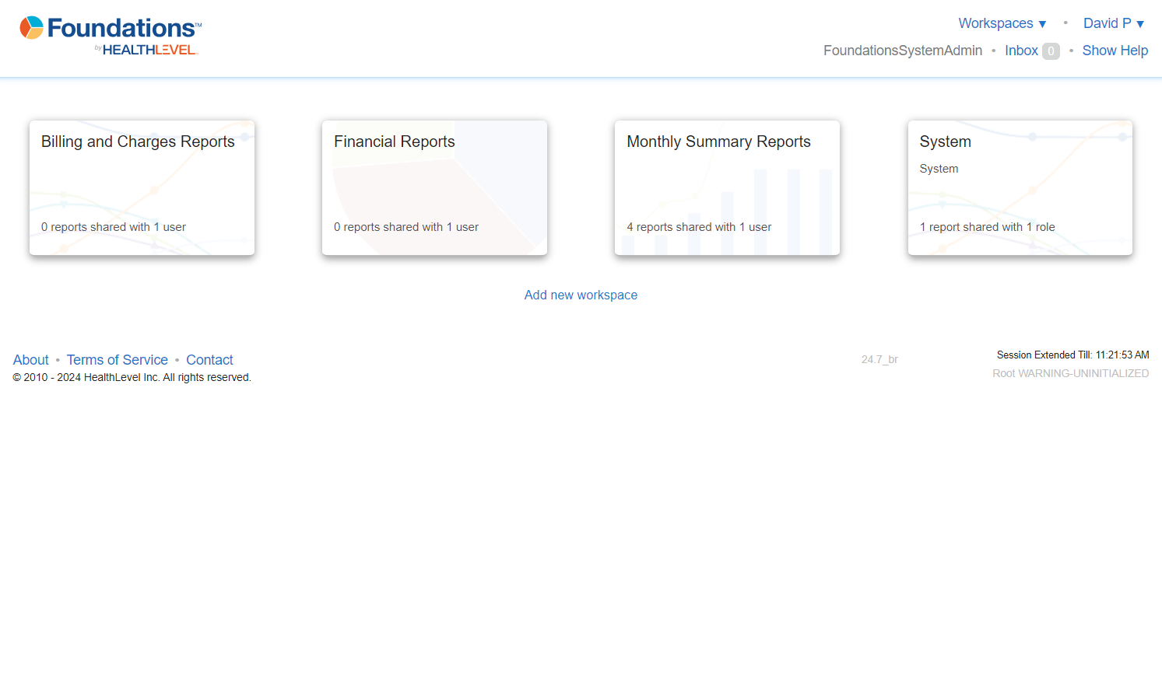Select the Monthly Summary Reports workspace
The width and height of the screenshot is (1162, 678).
click(727, 187)
